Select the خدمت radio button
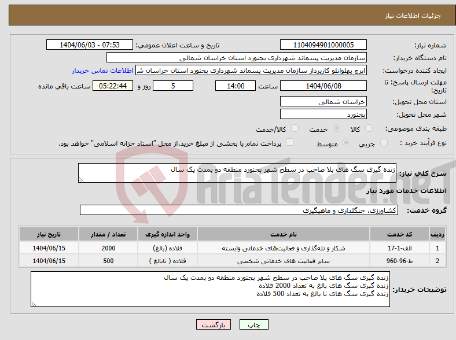The width and height of the screenshot is (456, 340). 336,128
